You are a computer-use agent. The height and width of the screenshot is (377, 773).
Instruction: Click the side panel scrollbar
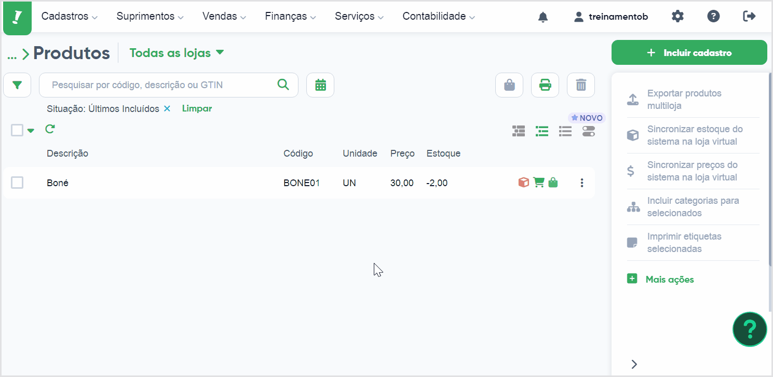coord(770,169)
